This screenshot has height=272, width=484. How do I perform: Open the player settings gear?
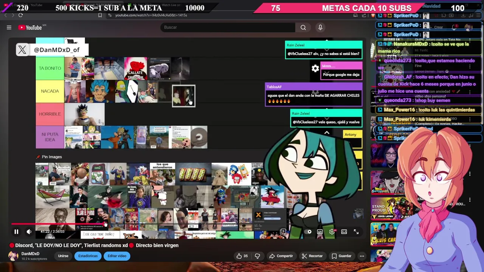(x=332, y=232)
